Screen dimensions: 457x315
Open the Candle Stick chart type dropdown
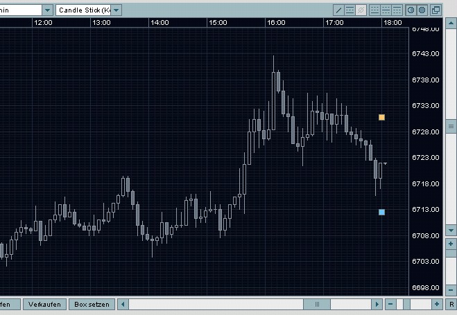[116, 10]
